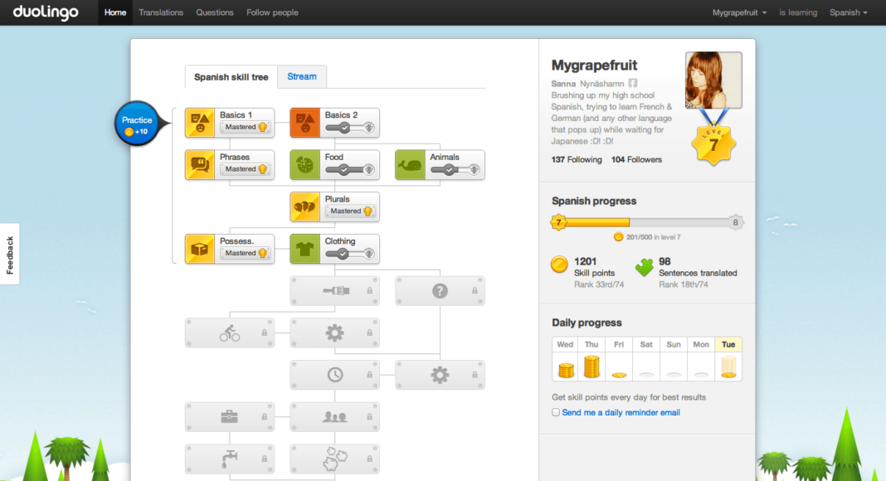Click the locked gear skill beside the clock

coord(440,375)
